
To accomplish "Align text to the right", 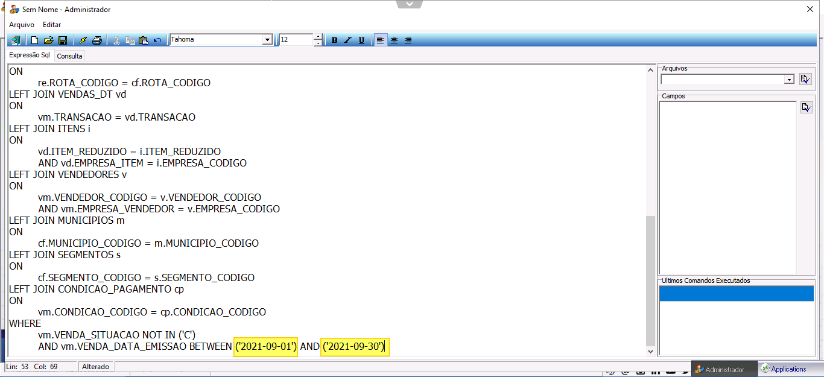I will pos(408,40).
